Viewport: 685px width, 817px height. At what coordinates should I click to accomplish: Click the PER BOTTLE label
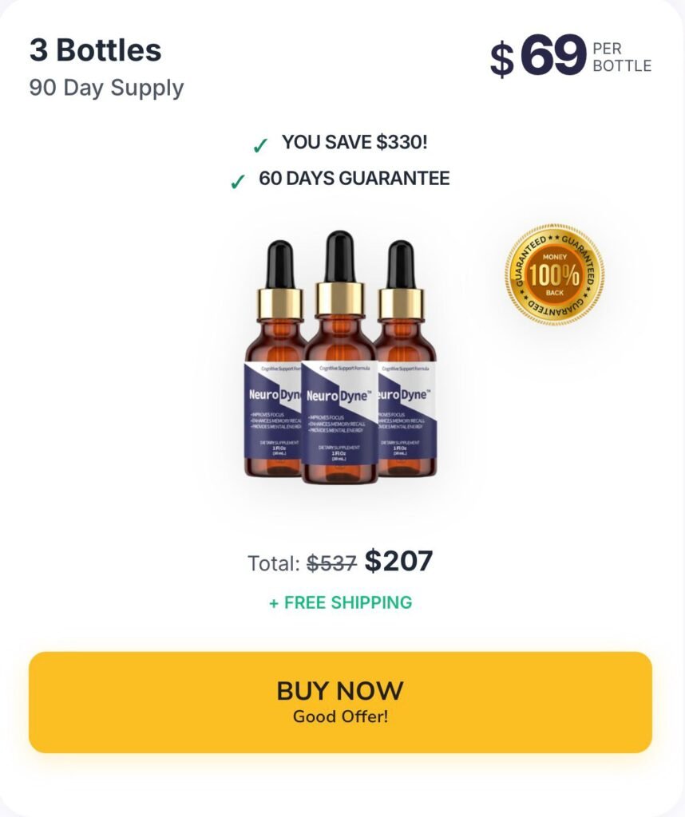click(x=622, y=57)
